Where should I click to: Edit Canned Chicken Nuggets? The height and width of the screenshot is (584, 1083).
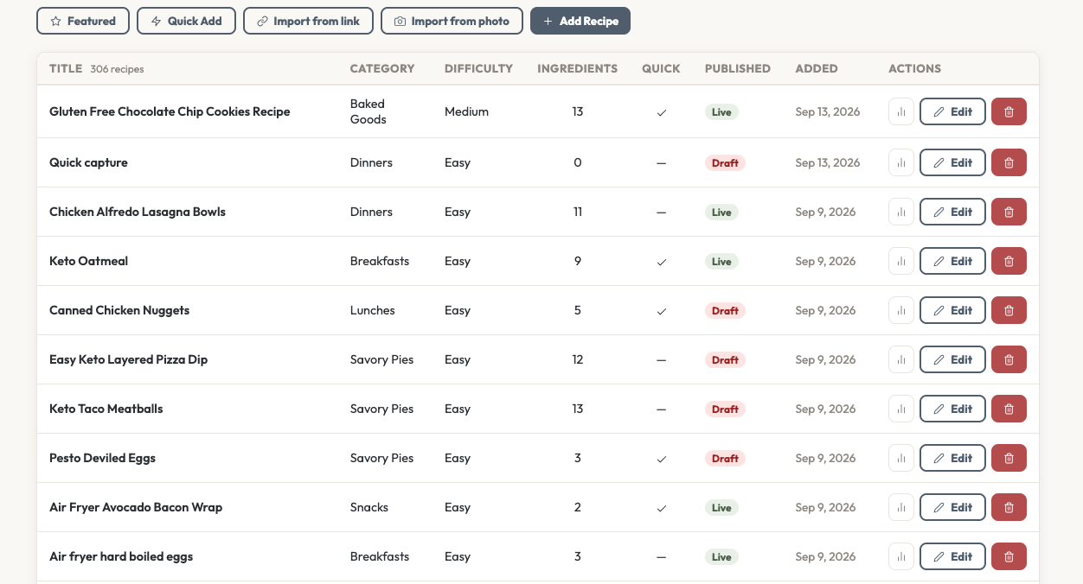coord(952,310)
